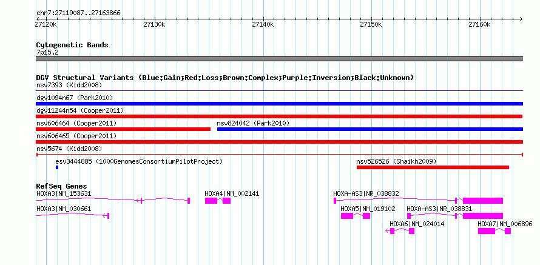Click the 27140k ruler tick label

coord(263,25)
